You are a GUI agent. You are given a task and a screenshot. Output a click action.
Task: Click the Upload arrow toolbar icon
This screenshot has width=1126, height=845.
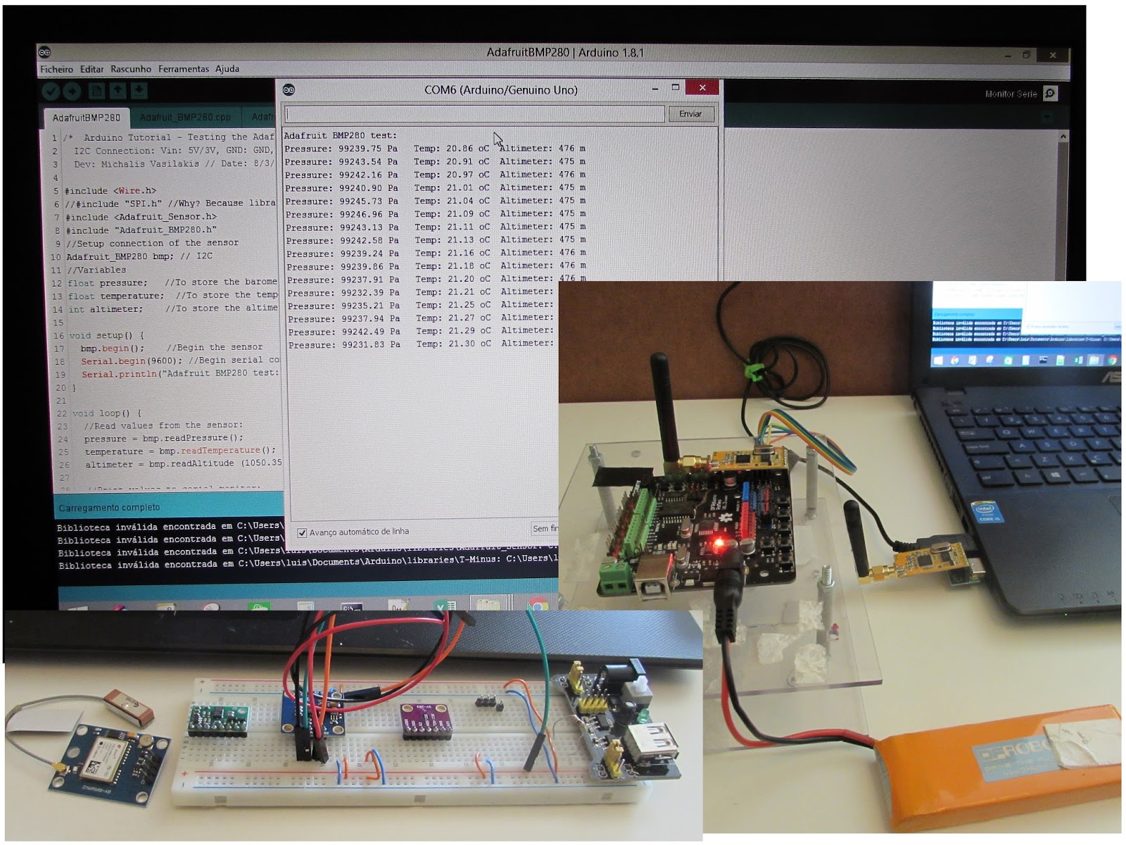(72, 91)
